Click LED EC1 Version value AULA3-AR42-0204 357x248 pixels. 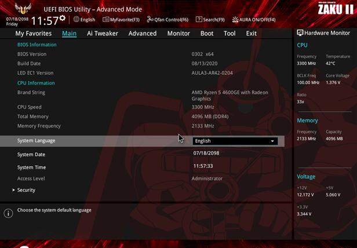[x=212, y=73]
